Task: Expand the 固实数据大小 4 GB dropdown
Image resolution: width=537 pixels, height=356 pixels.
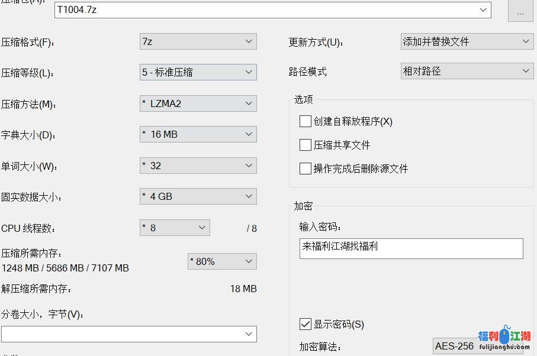Action: click(198, 196)
